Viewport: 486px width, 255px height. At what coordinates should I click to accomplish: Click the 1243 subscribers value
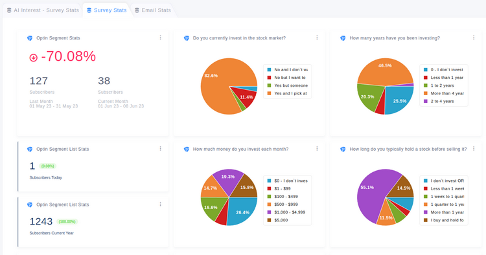[41, 221]
